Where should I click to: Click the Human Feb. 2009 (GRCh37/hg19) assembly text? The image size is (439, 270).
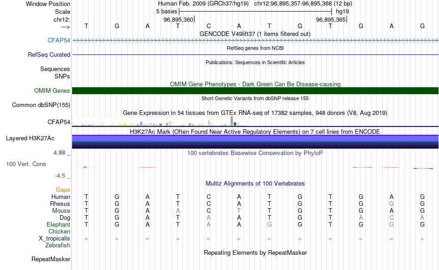pyautogui.click(x=203, y=4)
